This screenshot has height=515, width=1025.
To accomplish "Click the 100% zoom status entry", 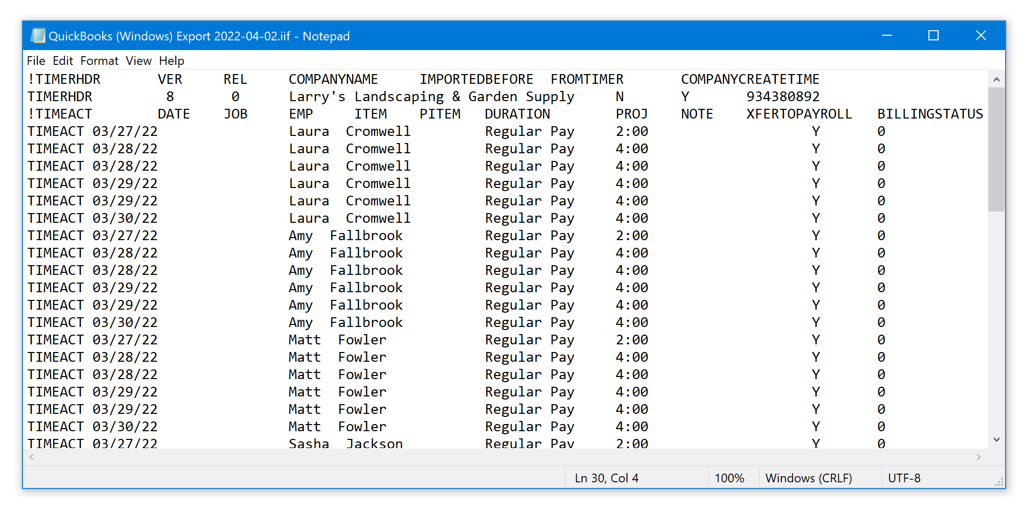I will click(x=729, y=478).
